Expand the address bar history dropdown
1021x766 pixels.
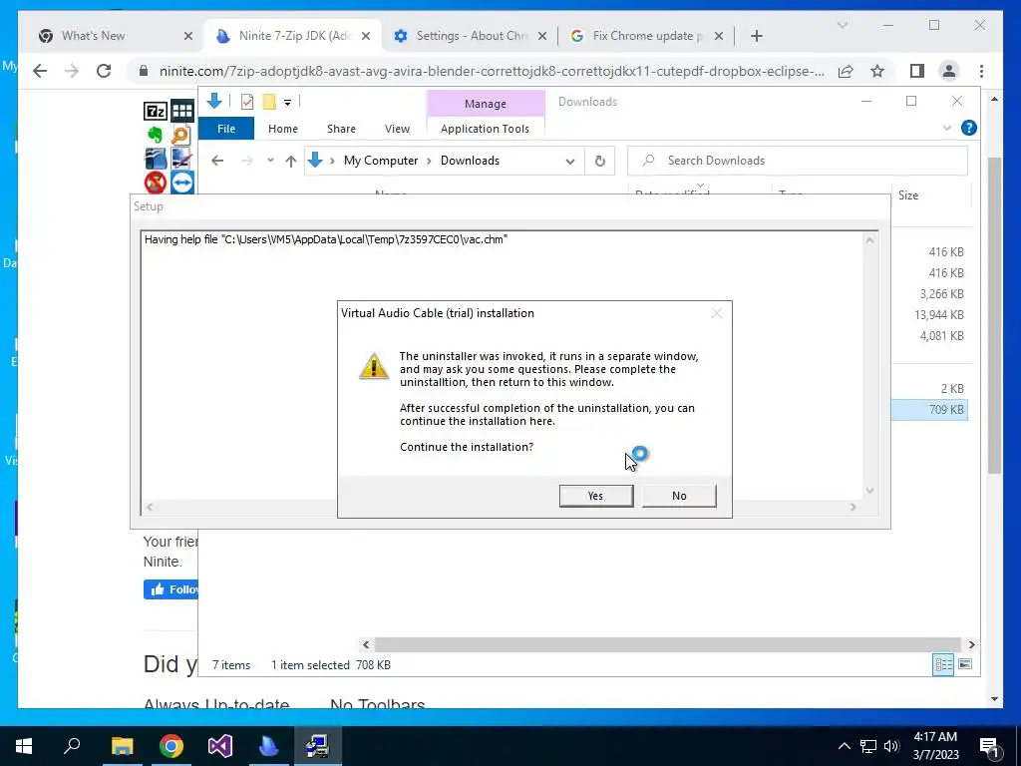(570, 161)
